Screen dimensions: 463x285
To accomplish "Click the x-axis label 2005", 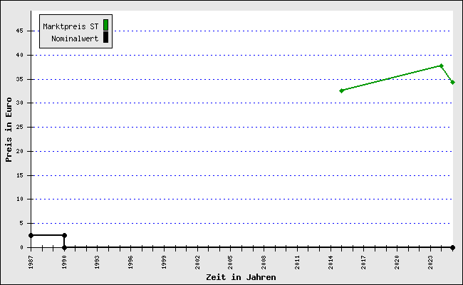I will pos(230,262).
